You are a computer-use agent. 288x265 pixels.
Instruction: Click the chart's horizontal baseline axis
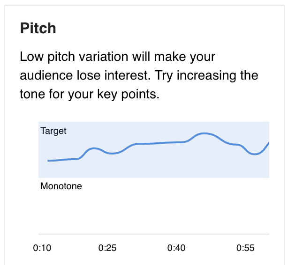tap(154, 234)
